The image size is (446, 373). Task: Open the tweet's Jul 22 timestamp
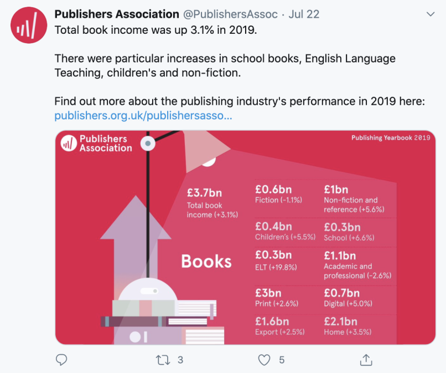pos(304,14)
